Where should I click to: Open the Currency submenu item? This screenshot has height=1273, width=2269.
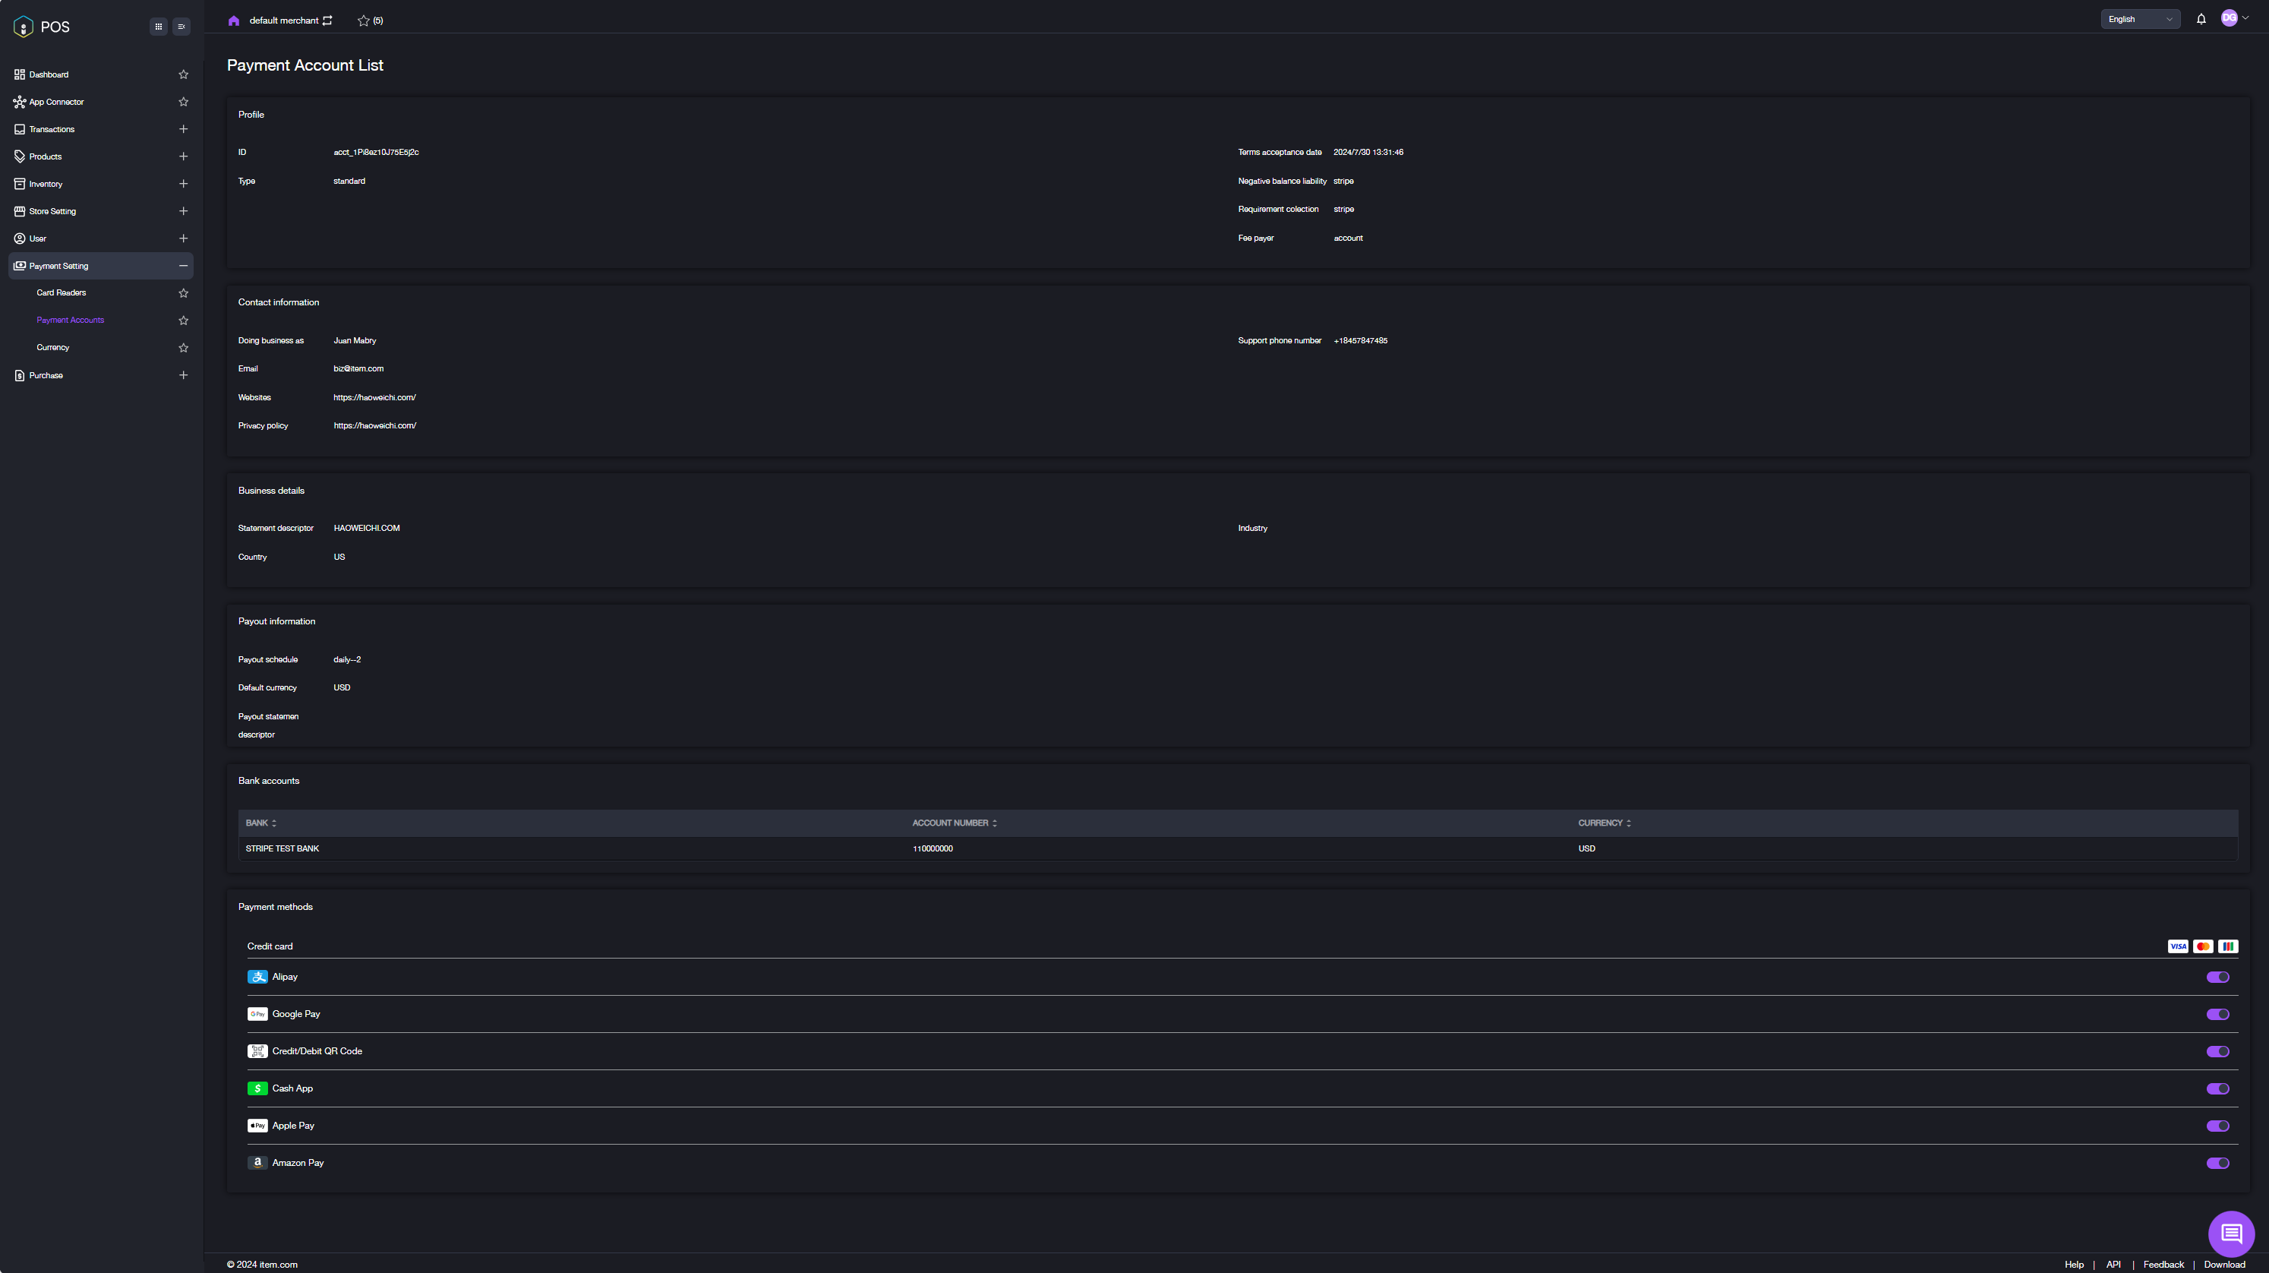[53, 347]
